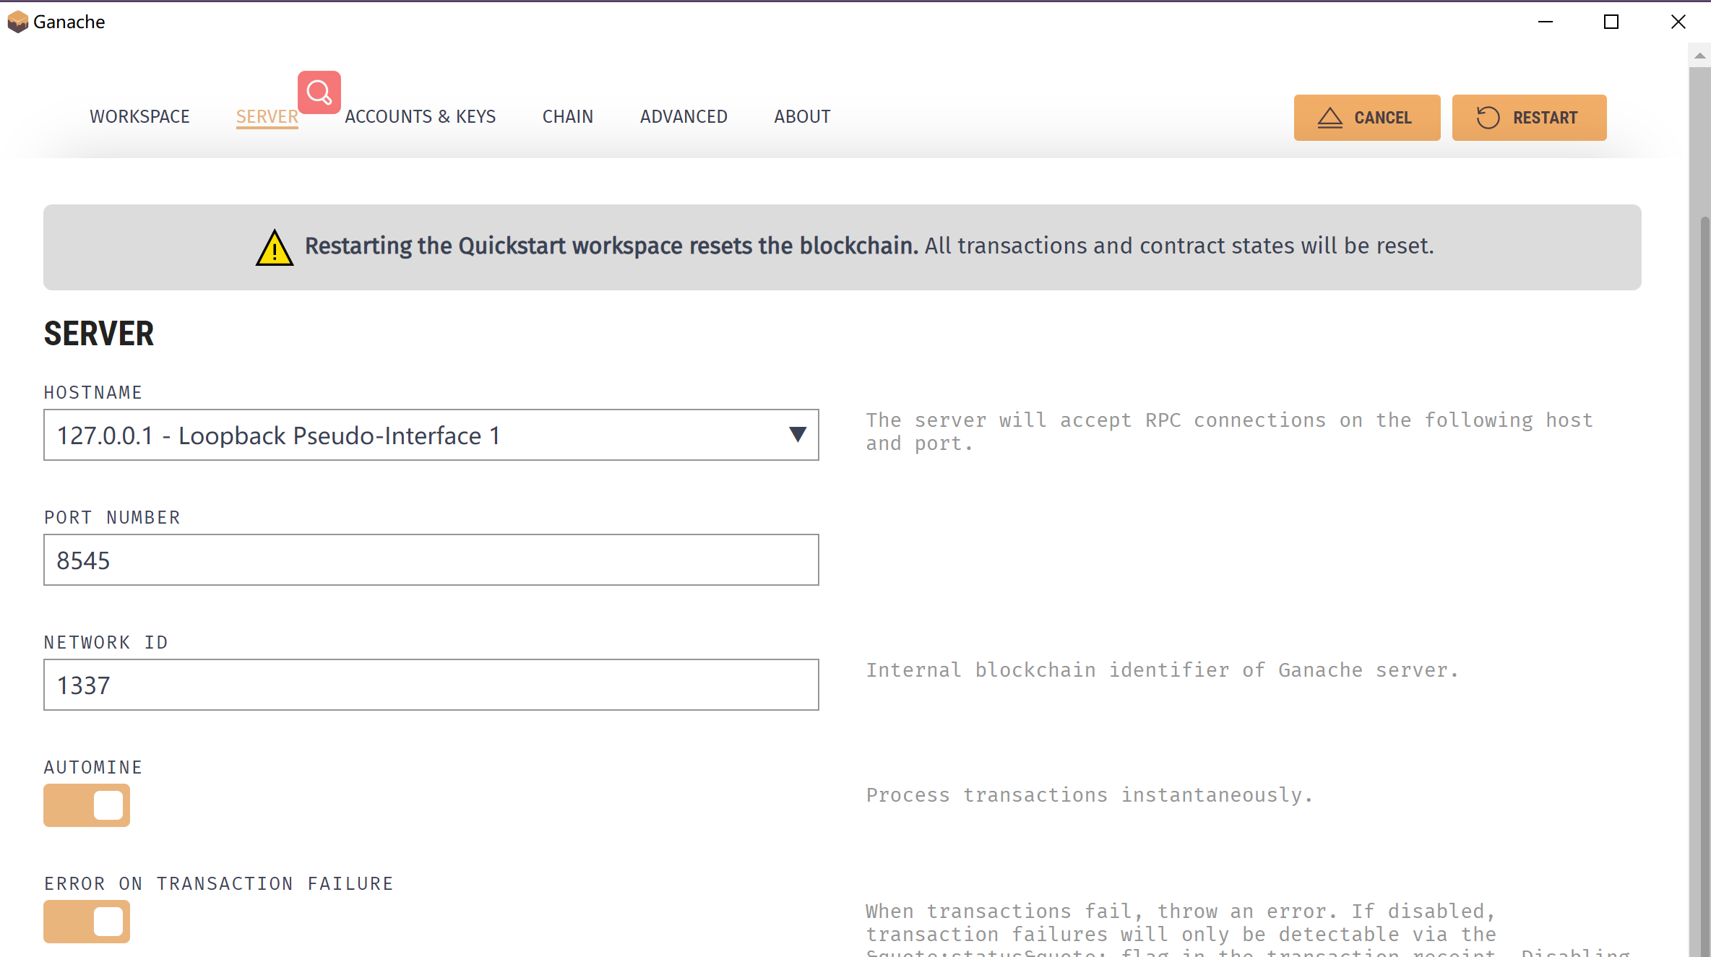Viewport: 1711px width, 957px height.
Task: Click the warning triangle in the notice banner
Action: click(274, 248)
